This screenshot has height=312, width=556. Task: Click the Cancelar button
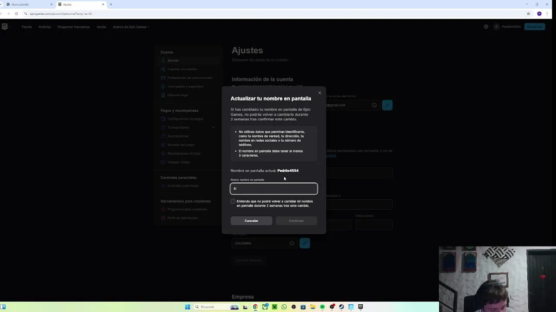tap(251, 221)
